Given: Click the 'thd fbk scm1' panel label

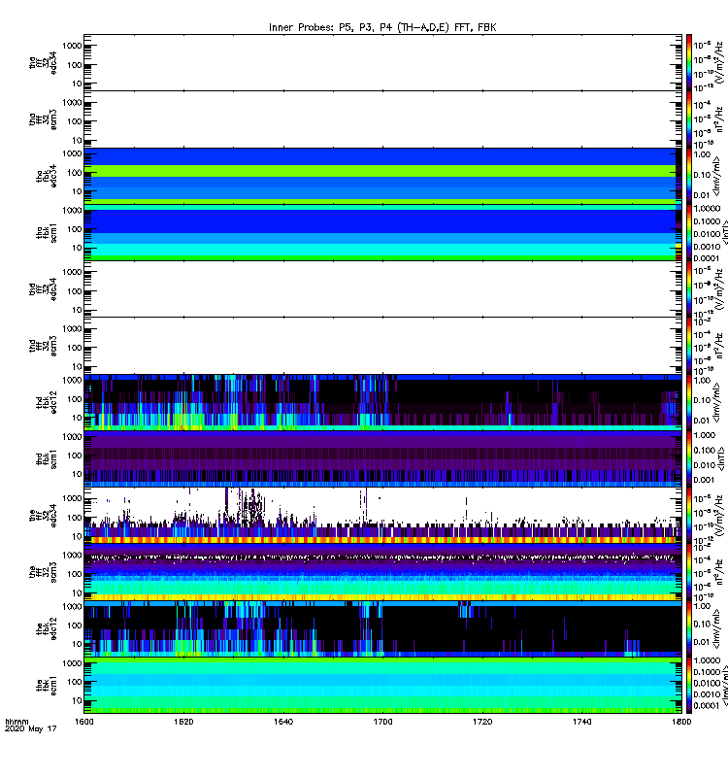Looking at the screenshot, I should click(x=47, y=459).
